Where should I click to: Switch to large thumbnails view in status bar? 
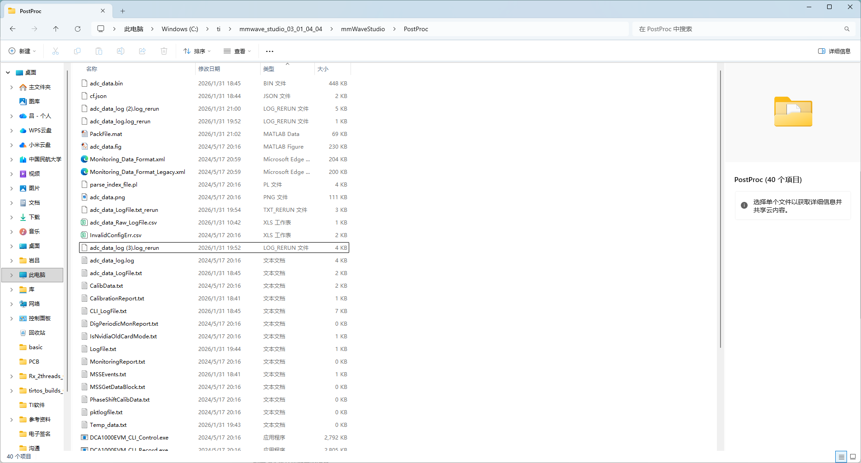pyautogui.click(x=853, y=457)
